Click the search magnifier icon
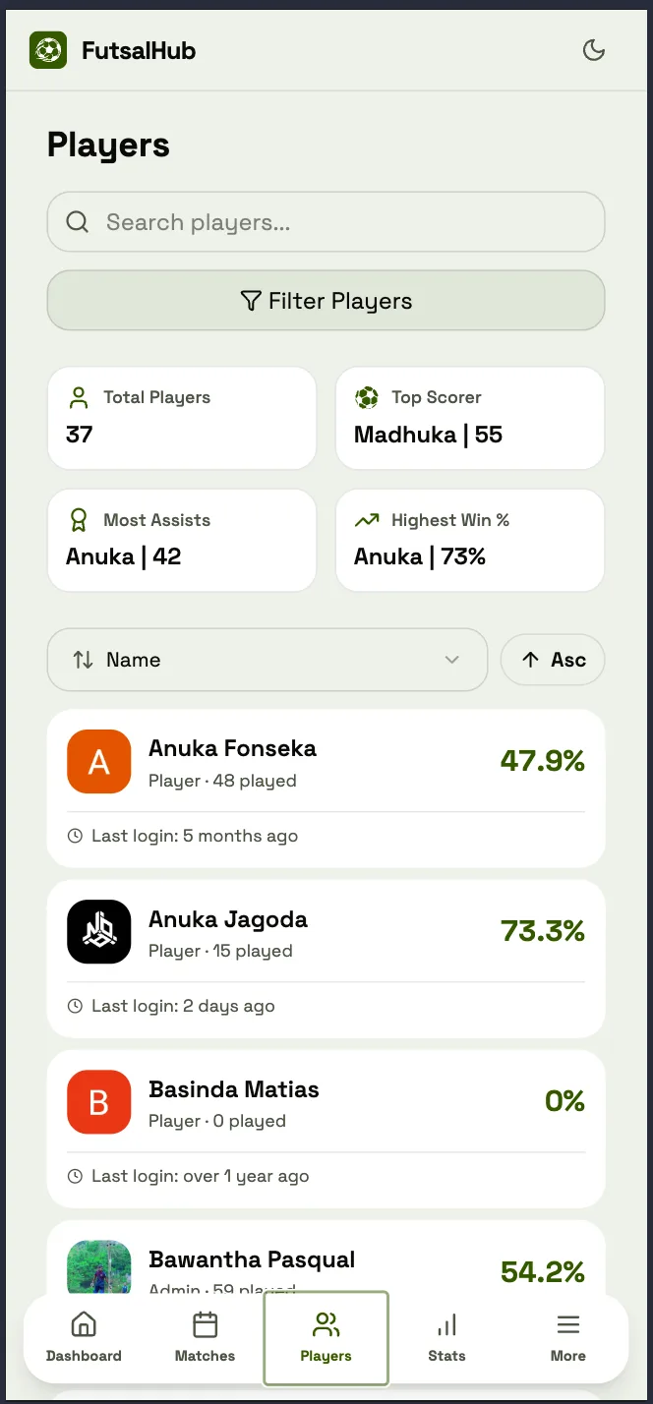 78,222
